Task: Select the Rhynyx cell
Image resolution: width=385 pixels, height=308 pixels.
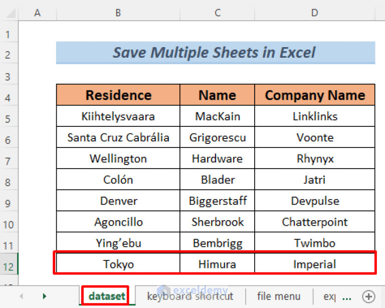Action: coord(315,159)
